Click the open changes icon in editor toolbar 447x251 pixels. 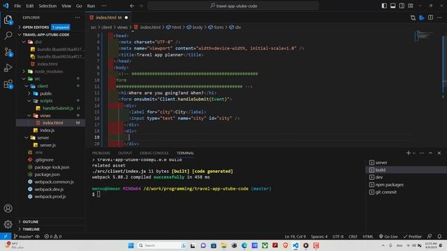tap(413, 17)
